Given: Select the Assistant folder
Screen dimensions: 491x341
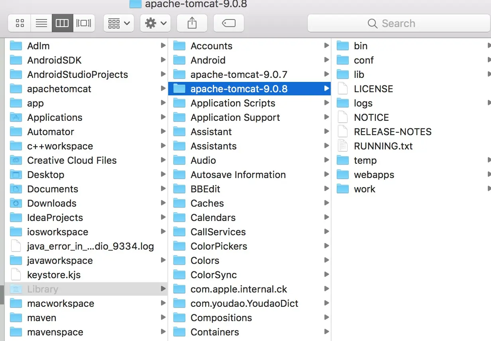Looking at the screenshot, I should click(x=249, y=132).
